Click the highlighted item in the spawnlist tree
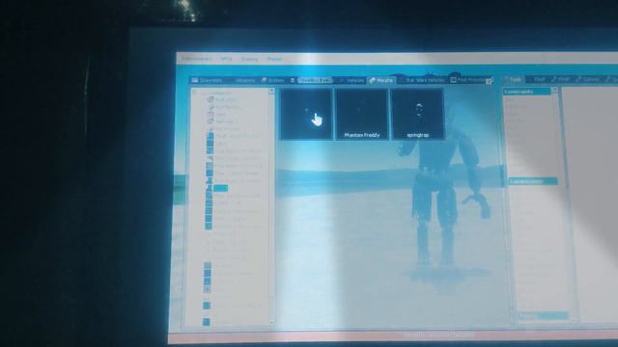 220,189
